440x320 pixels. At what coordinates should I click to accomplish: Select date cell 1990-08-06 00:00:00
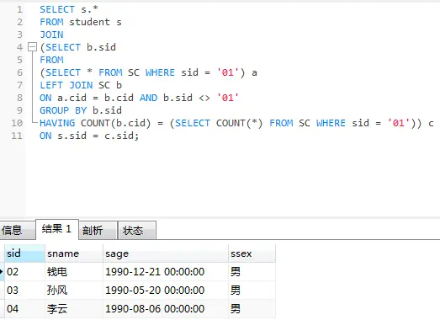[x=166, y=309]
